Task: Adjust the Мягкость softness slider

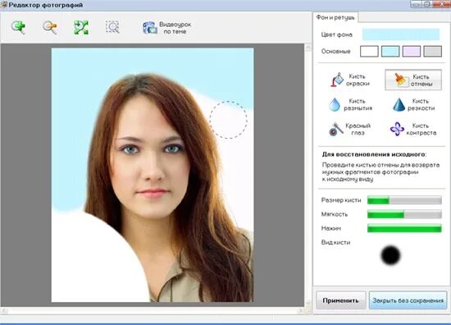Action: pos(404,214)
